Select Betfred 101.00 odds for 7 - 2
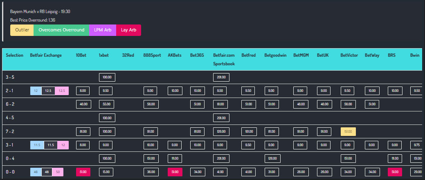 [x=249, y=131]
